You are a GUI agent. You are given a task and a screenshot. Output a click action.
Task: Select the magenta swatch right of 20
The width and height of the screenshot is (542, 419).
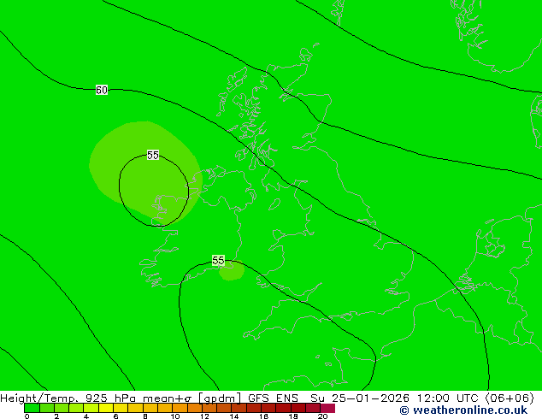(327, 408)
